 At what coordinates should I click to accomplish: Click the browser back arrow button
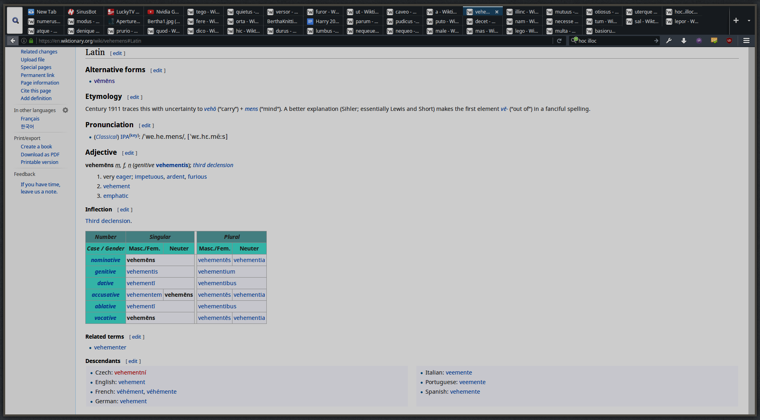coord(13,41)
